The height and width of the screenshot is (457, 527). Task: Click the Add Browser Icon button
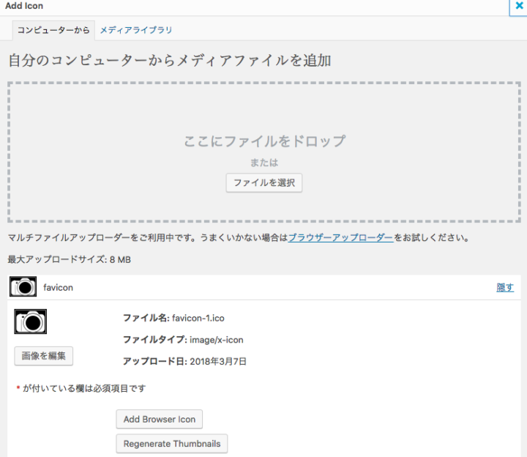pos(159,420)
